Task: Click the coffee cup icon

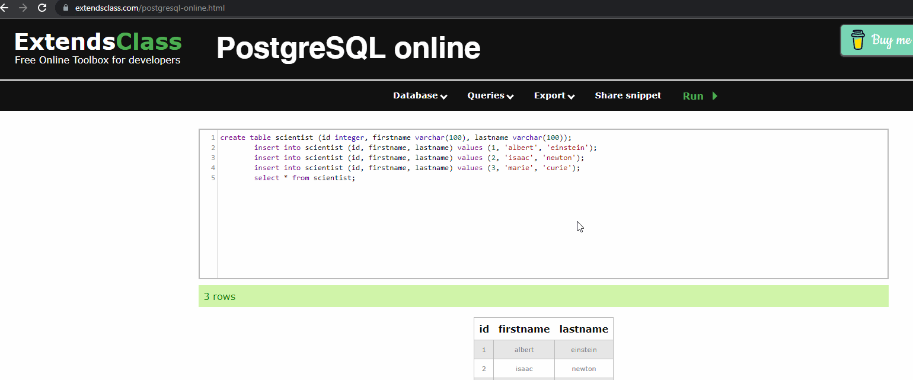Action: (858, 40)
